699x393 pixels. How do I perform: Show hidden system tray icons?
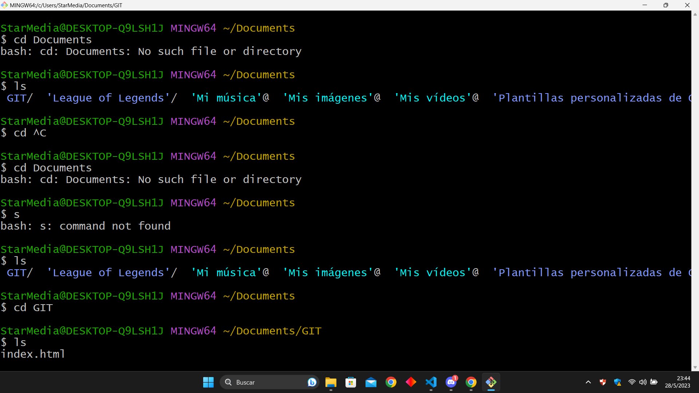click(x=588, y=382)
